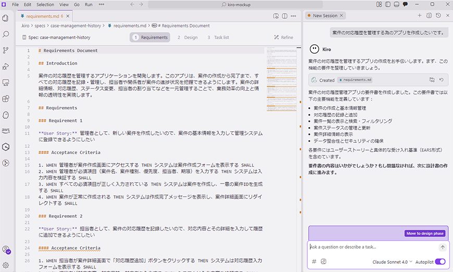Open the Explorer view in the activity bar
Screen dimensions: 453x272
(6, 18)
